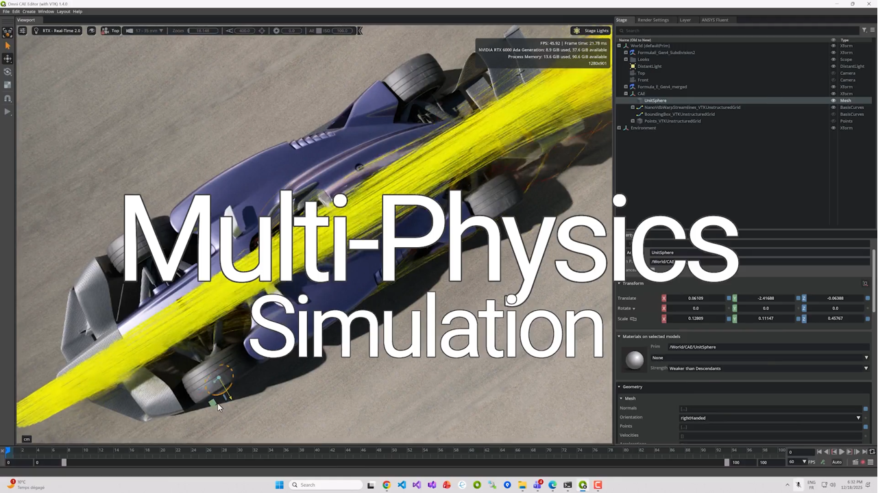Viewport: 878px width, 493px height.
Task: Click the Stage filter funnel icon
Action: coord(864,31)
